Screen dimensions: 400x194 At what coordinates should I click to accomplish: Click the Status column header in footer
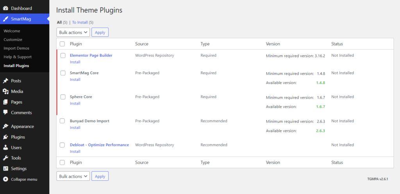337,162
